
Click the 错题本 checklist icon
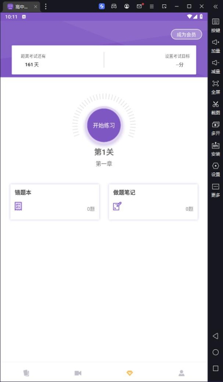(18, 206)
